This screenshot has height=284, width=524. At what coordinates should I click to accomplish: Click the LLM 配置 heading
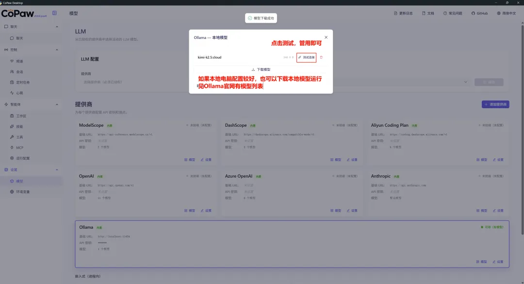(90, 59)
